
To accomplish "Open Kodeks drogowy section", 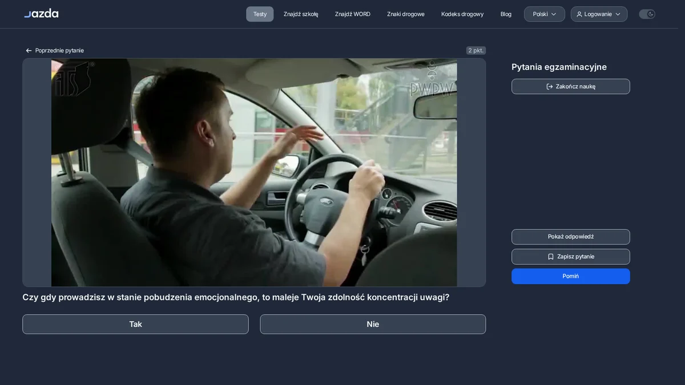I will [x=462, y=14].
